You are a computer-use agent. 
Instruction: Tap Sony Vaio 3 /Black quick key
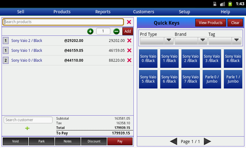tap(212, 59)
